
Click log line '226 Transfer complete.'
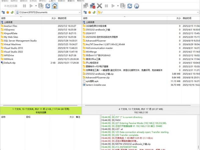[120, 135]
